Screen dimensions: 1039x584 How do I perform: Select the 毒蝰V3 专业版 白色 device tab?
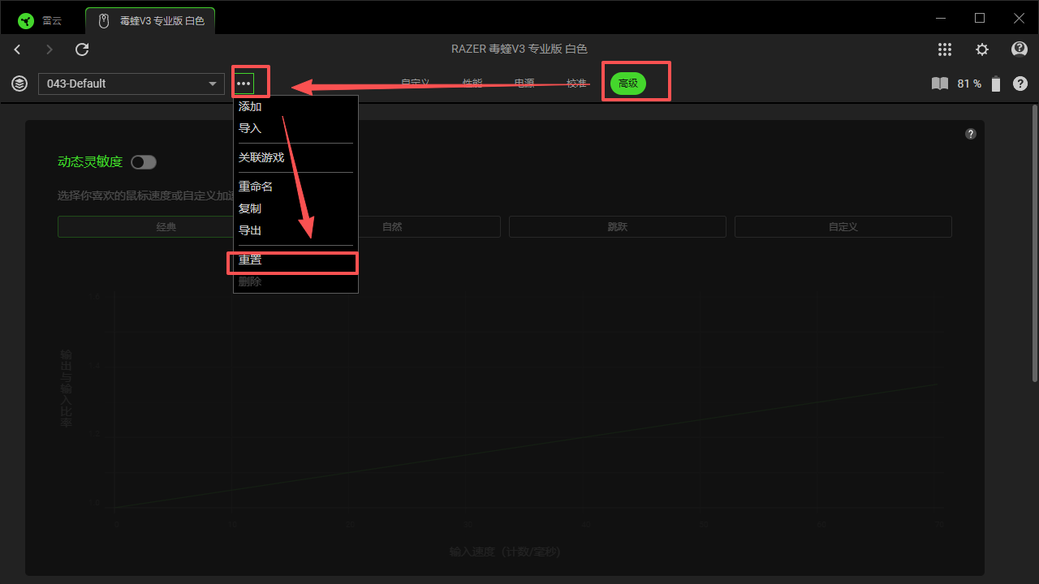point(150,21)
